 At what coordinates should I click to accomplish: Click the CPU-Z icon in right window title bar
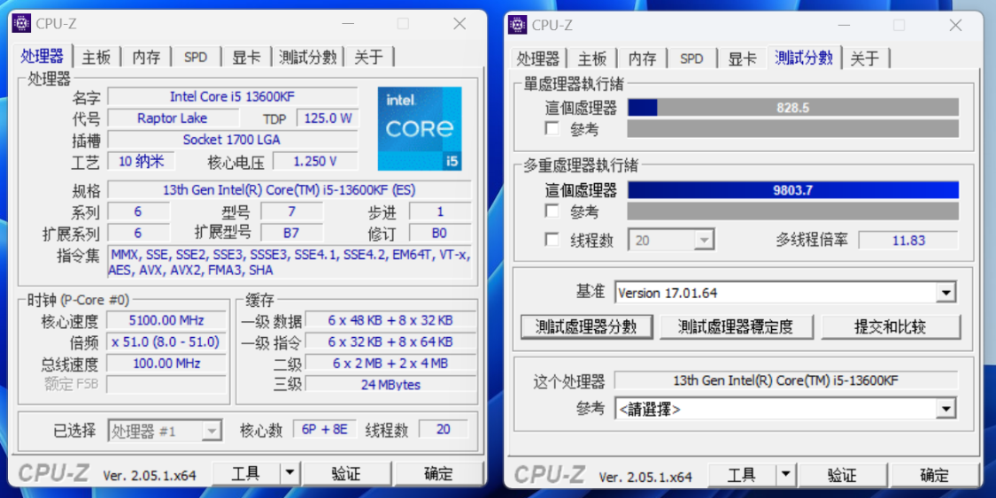[518, 25]
